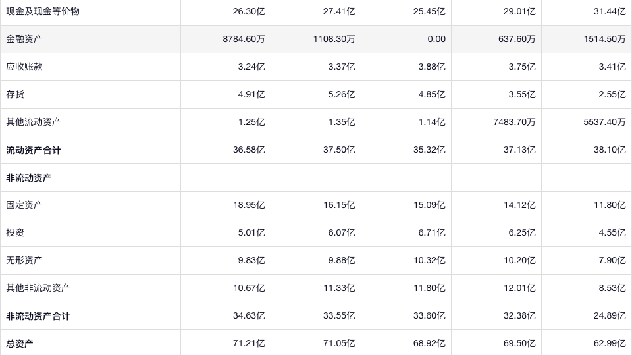Click the 8784.60万 cell in 金融资产 row
Screen dimensions: 632x355
click(244, 39)
